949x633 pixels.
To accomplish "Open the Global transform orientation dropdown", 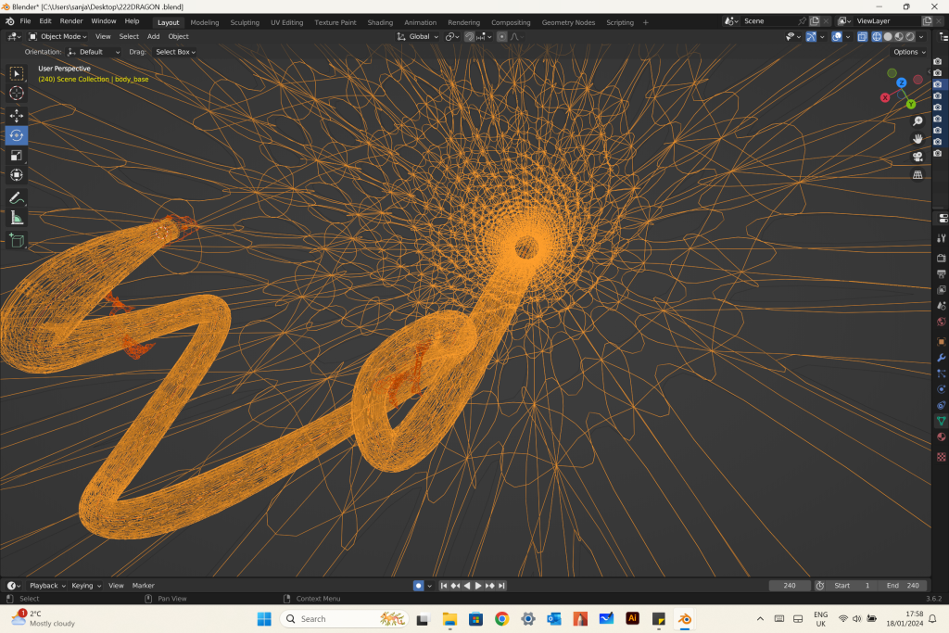I will coord(418,37).
